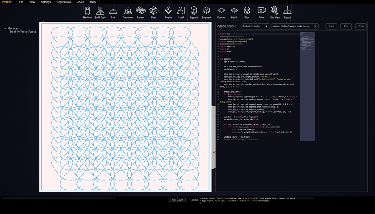
Task: Open the Settings menu
Action: 46,2
